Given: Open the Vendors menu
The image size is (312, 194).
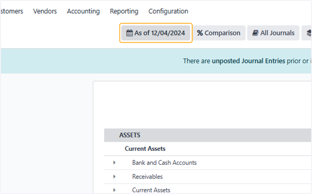Looking at the screenshot, I should point(45,11).
